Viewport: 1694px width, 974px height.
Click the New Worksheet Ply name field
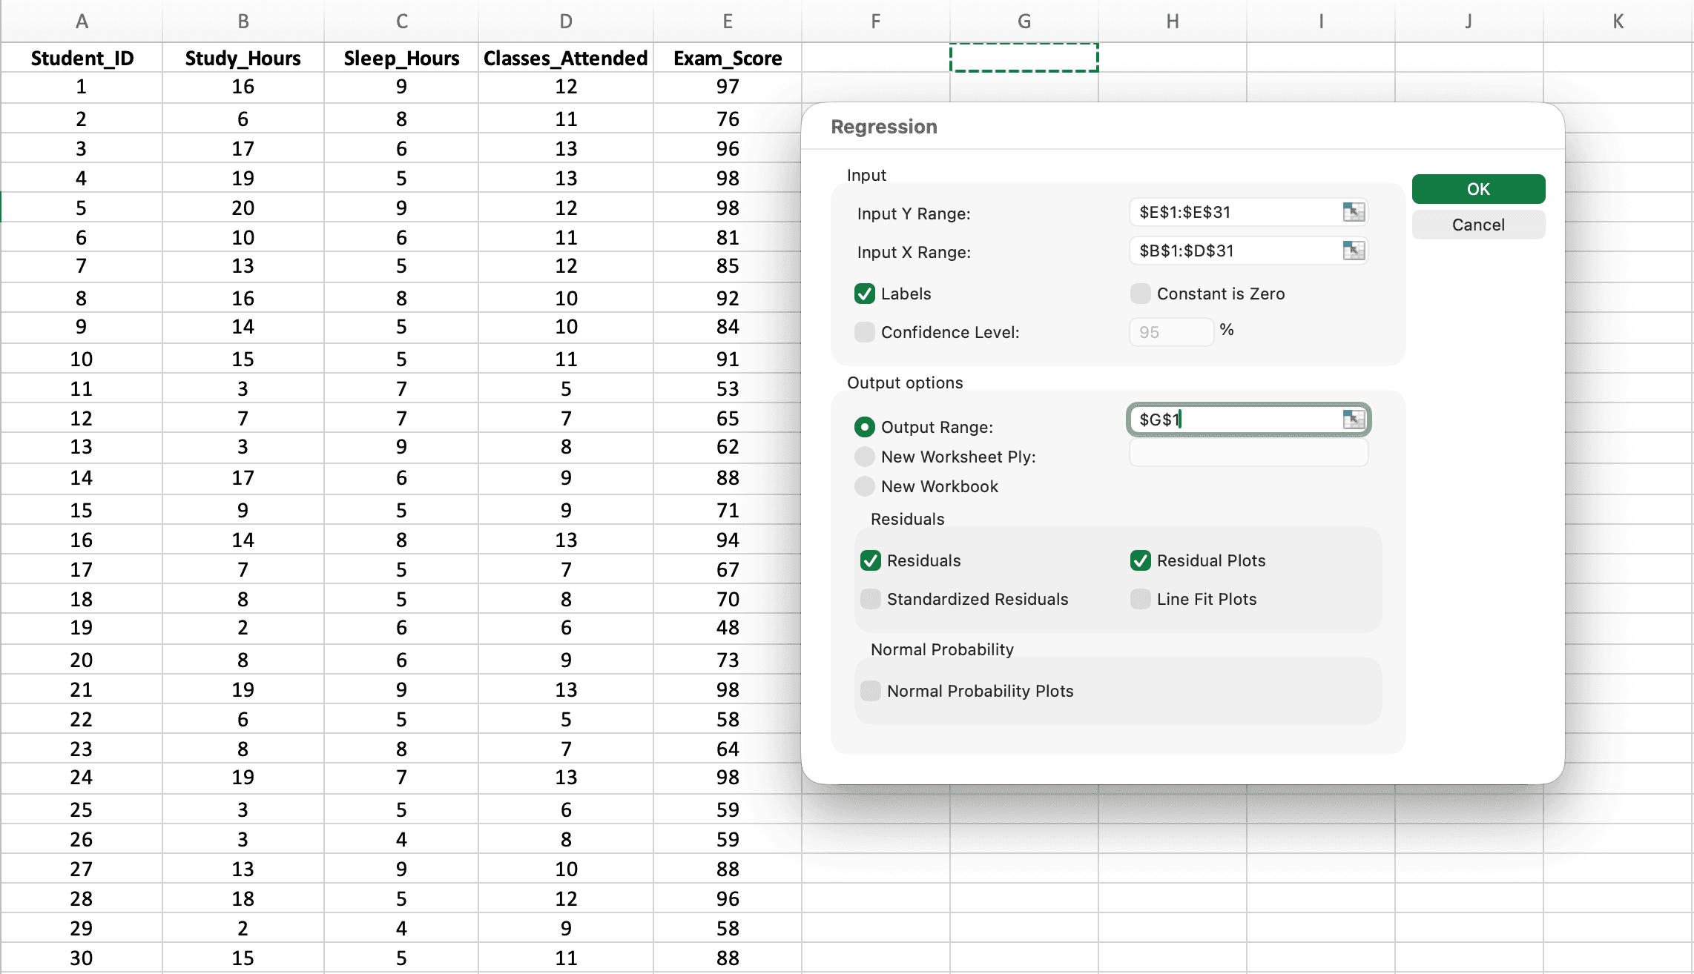1248,454
